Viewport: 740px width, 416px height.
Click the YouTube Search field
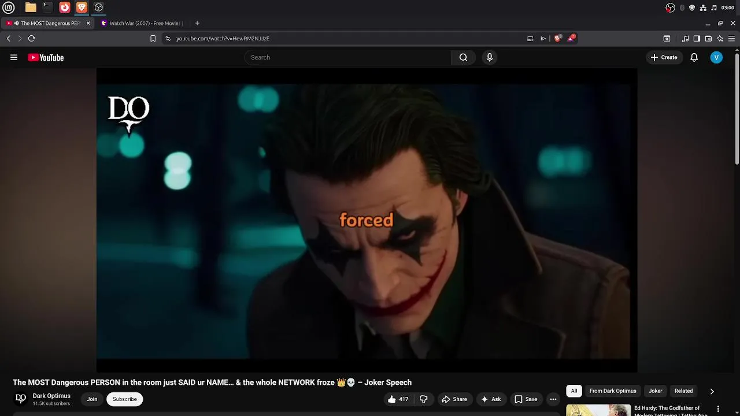pyautogui.click(x=348, y=57)
